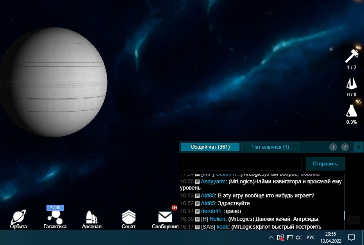364x245 pixels.
Task: Open the Галактика map
Action: click(x=55, y=219)
